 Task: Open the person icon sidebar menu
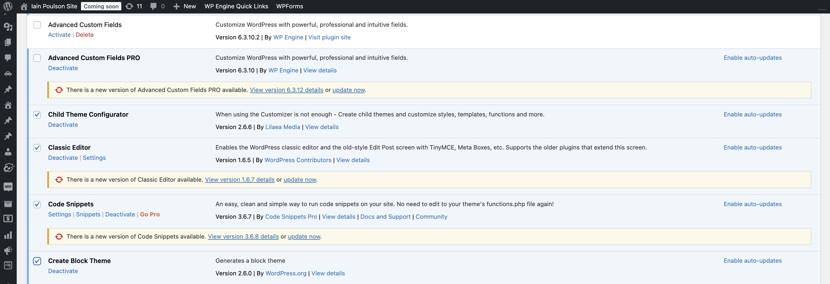click(8, 152)
